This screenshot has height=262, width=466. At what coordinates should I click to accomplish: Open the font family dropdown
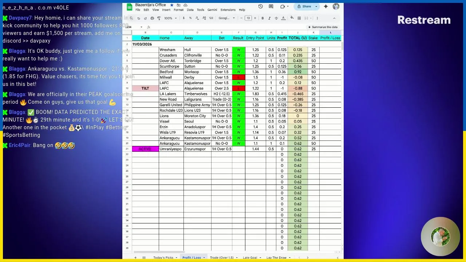(x=226, y=18)
